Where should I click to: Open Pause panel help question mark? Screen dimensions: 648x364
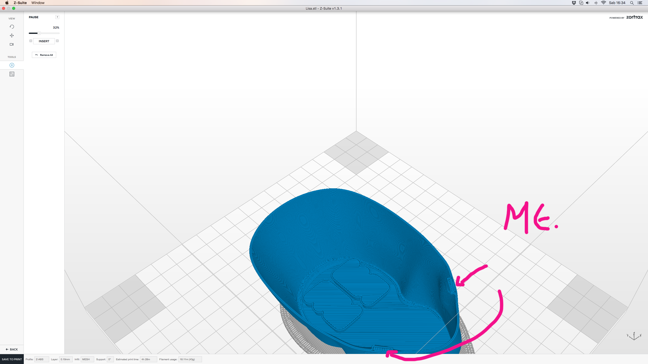tap(57, 17)
